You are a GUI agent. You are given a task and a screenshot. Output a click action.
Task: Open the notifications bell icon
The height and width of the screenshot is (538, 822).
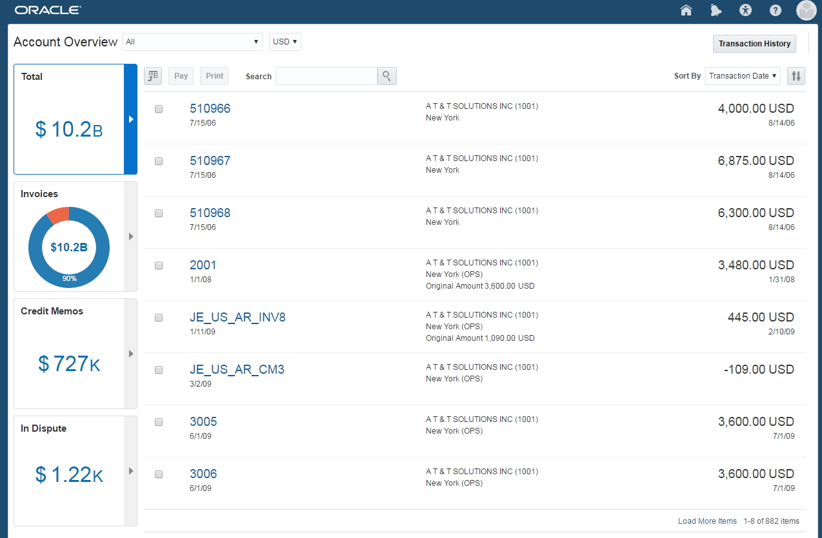tap(716, 10)
